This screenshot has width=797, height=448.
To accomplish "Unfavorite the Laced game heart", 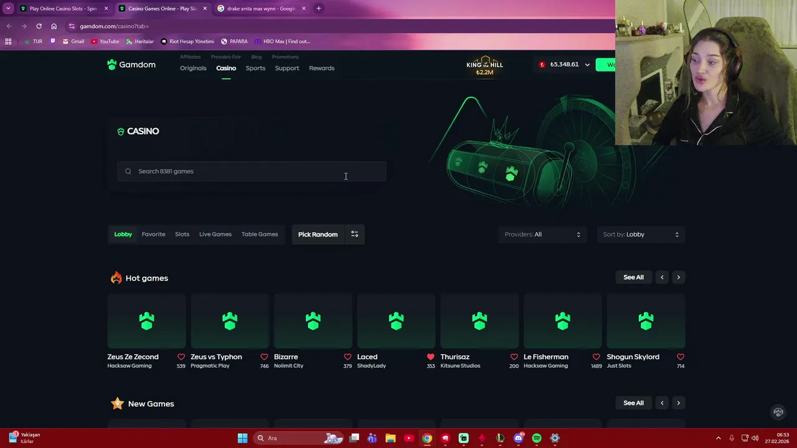I will [431, 357].
